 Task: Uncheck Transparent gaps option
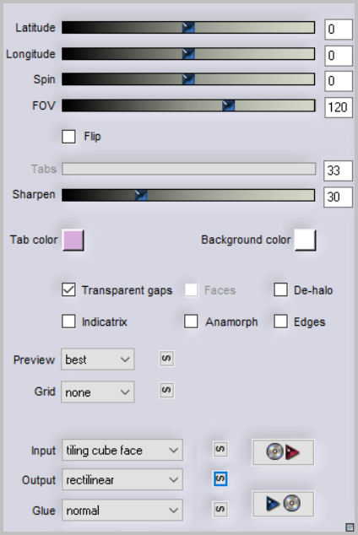(x=68, y=290)
